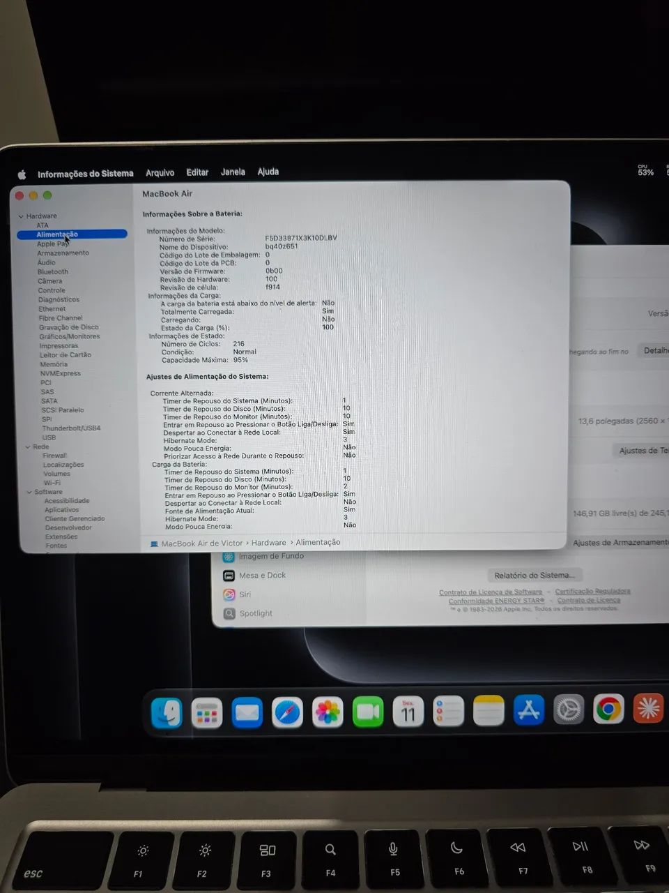
Task: Click Ajustes de Armazenamento button
Action: (620, 542)
